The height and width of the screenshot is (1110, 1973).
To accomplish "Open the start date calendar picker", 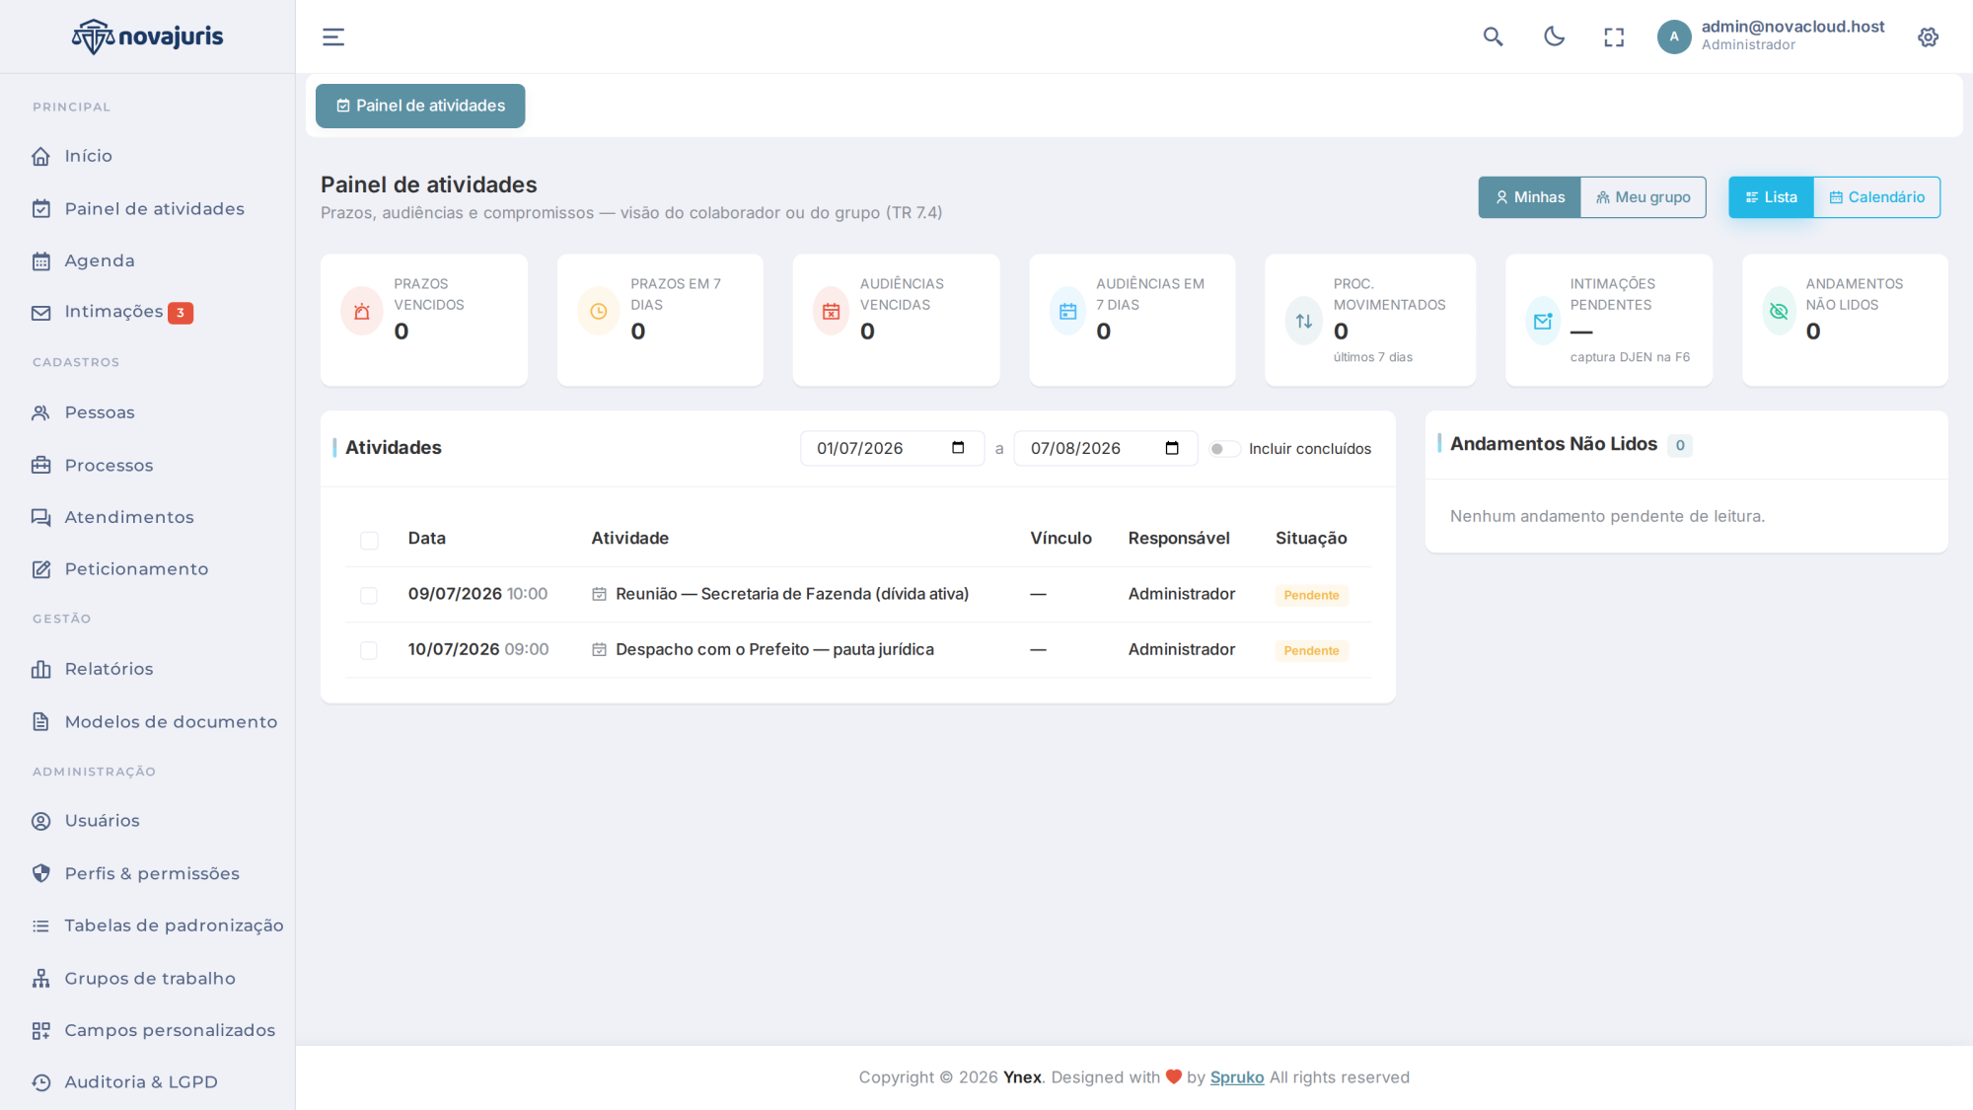I will pyautogui.click(x=958, y=448).
